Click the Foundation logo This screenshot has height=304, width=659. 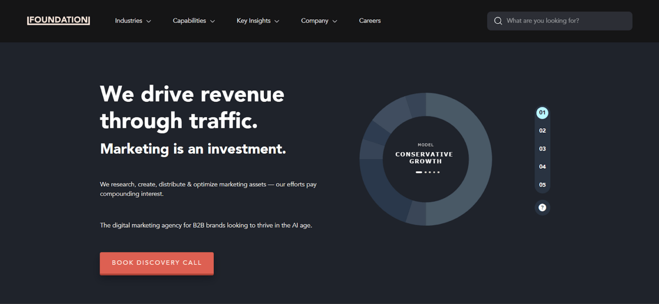click(58, 20)
